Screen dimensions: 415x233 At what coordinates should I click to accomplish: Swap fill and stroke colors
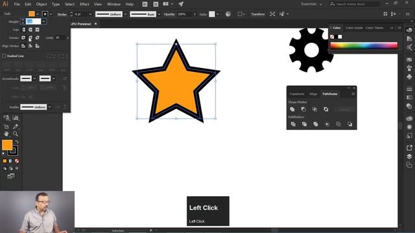point(17,142)
